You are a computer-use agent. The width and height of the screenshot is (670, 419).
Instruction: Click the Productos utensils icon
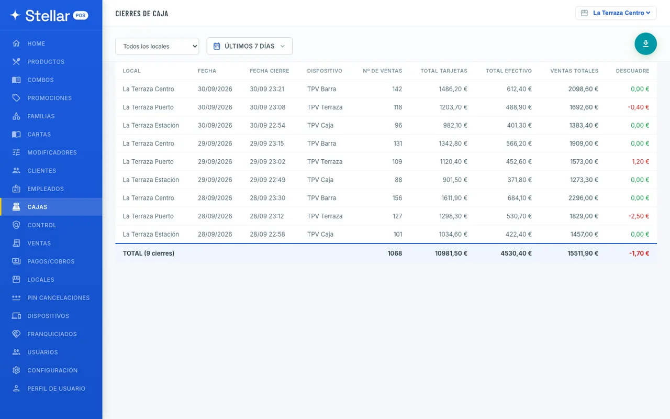pyautogui.click(x=16, y=62)
